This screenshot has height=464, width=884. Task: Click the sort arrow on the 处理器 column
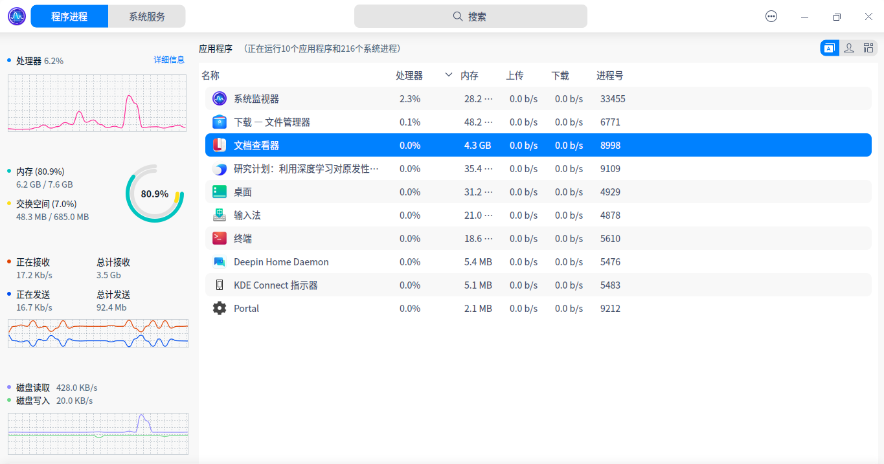pyautogui.click(x=448, y=75)
